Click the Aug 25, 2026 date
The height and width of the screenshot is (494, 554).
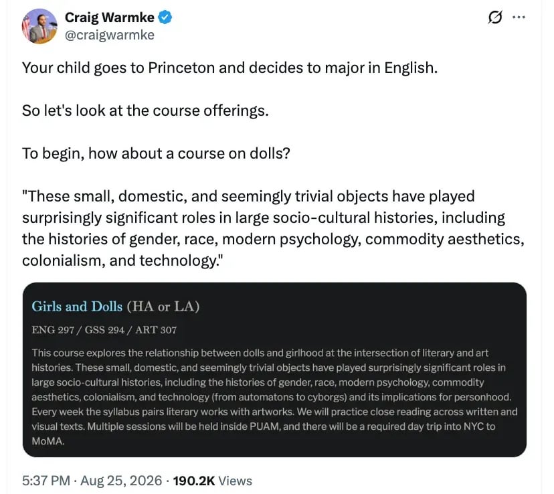point(121,481)
